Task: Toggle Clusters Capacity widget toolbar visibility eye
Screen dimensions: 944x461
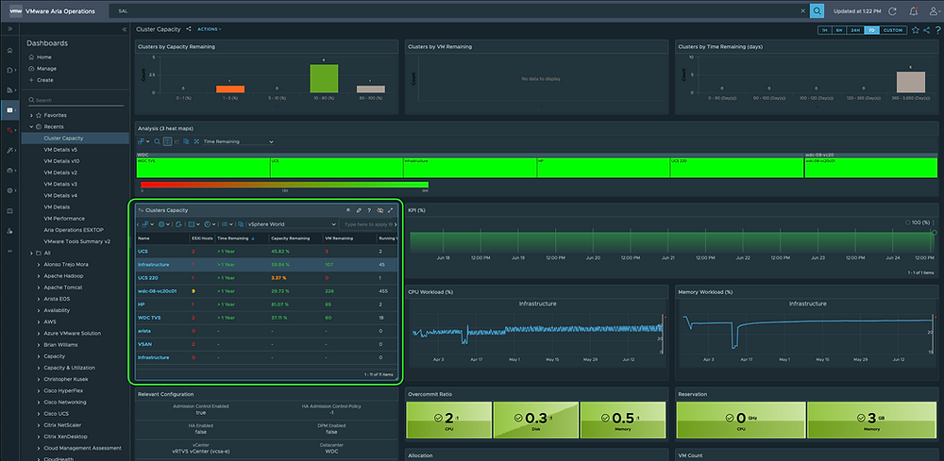Action: [x=379, y=210]
